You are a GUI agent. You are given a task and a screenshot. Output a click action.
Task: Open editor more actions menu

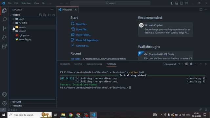pyautogui.click(x=206, y=10)
